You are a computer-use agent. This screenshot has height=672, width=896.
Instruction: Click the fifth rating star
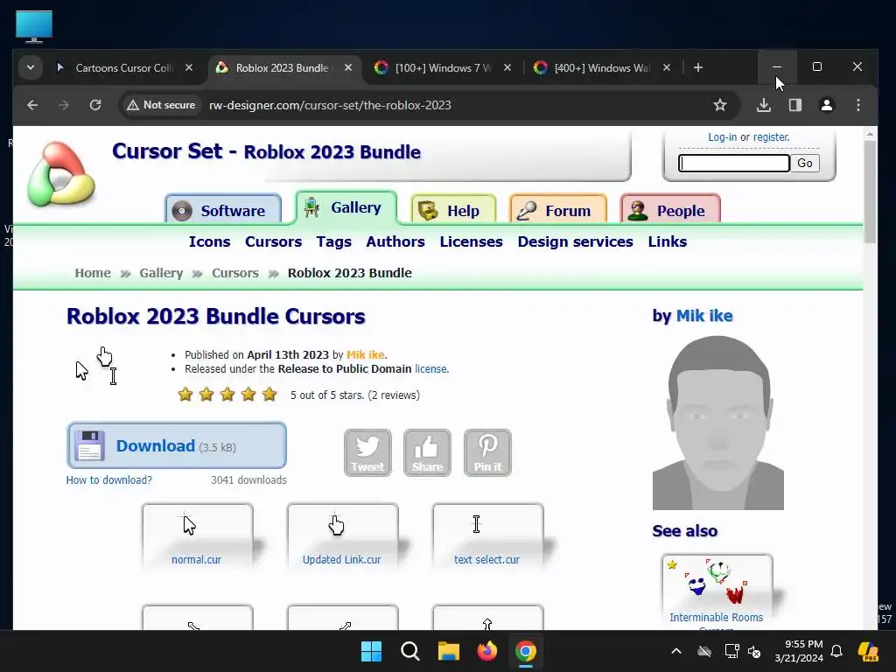269,395
